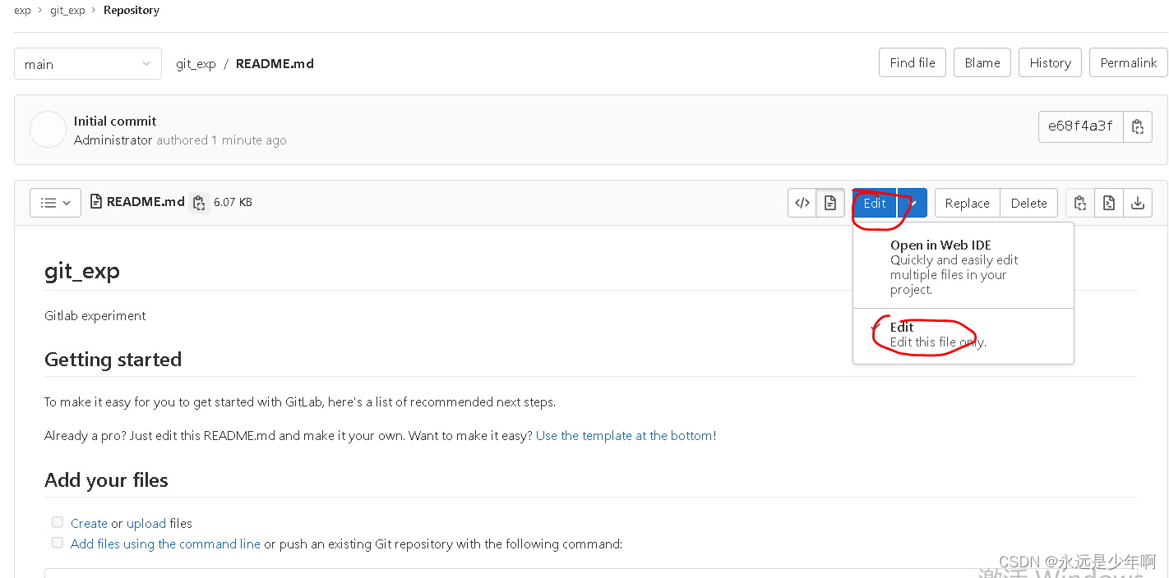Open Add files using the command line link
The width and height of the screenshot is (1169, 578).
(x=165, y=544)
